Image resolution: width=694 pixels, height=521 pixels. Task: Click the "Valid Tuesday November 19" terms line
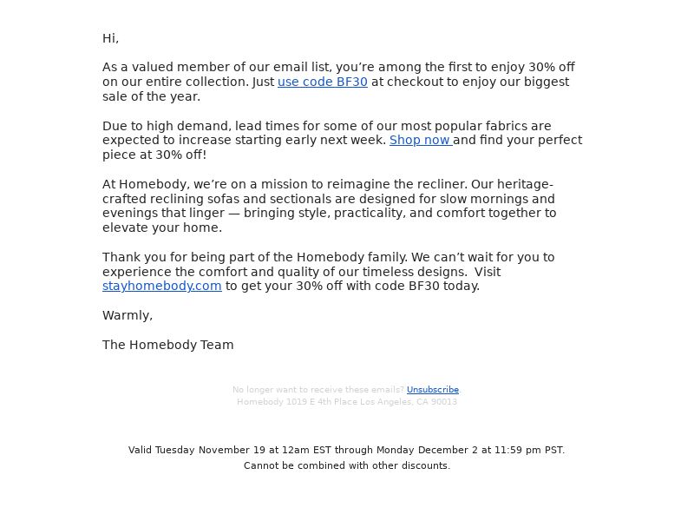(346, 450)
